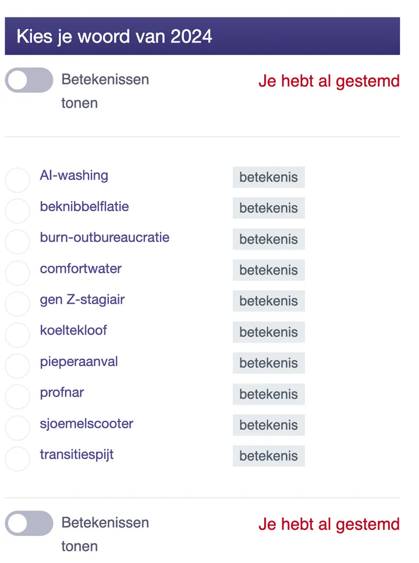This screenshot has width=419, height=563.
Task: Select the profnar radio button
Action: coord(17,396)
